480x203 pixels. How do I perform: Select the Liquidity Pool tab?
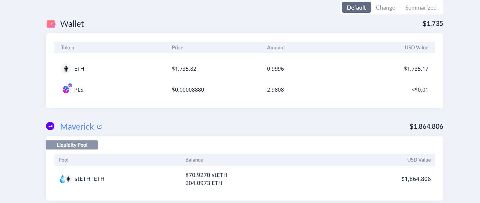pyautogui.click(x=72, y=145)
